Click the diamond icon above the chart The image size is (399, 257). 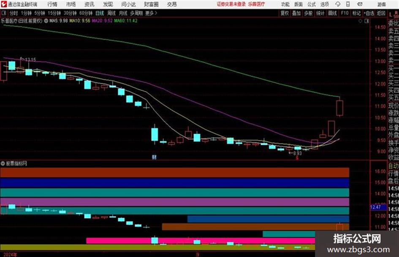[x=360, y=21]
